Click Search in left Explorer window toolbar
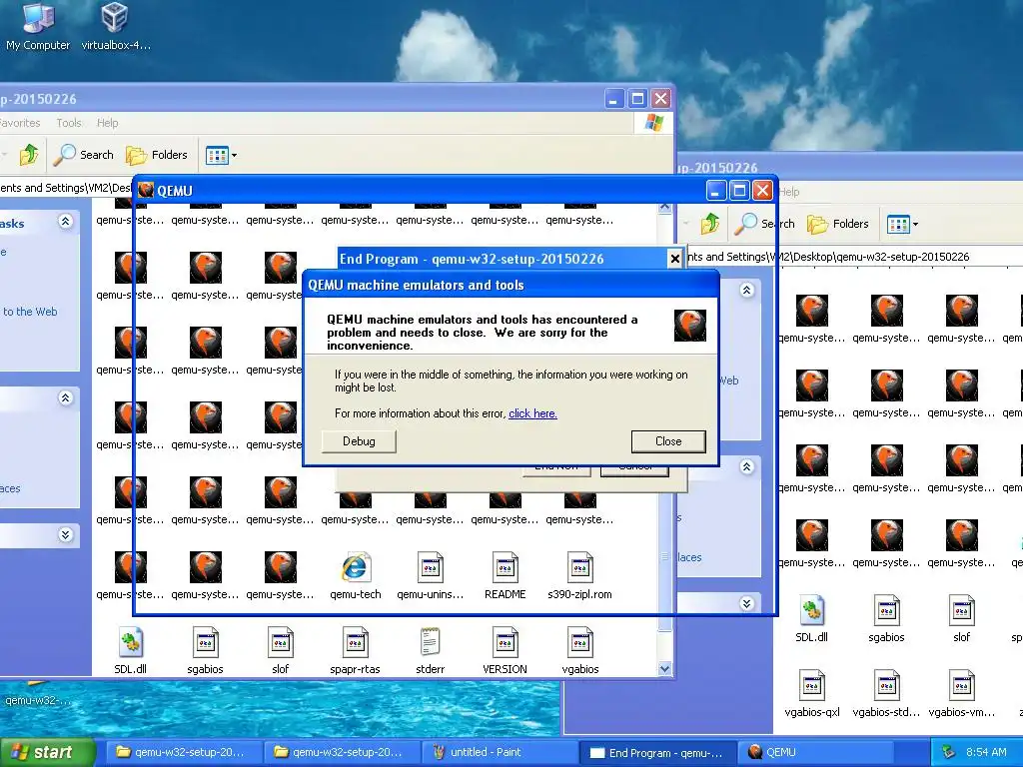1023x767 pixels. [x=84, y=155]
